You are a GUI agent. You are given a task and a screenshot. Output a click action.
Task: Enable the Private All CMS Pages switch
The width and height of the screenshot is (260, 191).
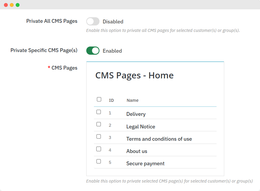93,21
